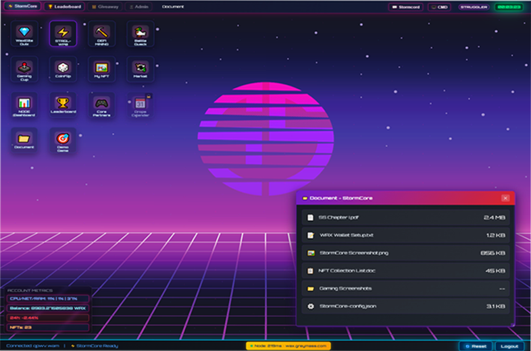This screenshot has width=531, height=351.
Task: Click the StormCore start menu button
Action: pyautogui.click(x=22, y=7)
